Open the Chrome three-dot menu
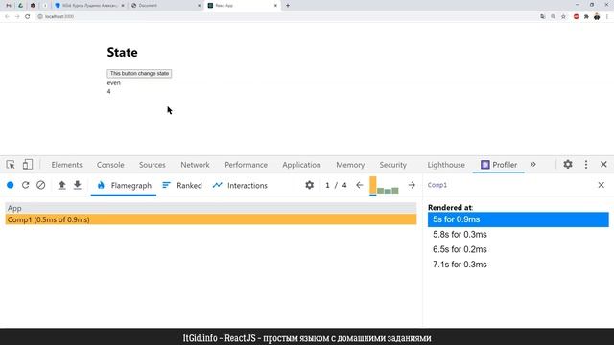Screen dimensions: 614x345 pyautogui.click(x=607, y=17)
